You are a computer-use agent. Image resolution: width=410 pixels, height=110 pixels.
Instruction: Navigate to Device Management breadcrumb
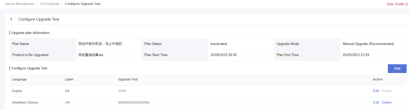pyautogui.click(x=20, y=4)
